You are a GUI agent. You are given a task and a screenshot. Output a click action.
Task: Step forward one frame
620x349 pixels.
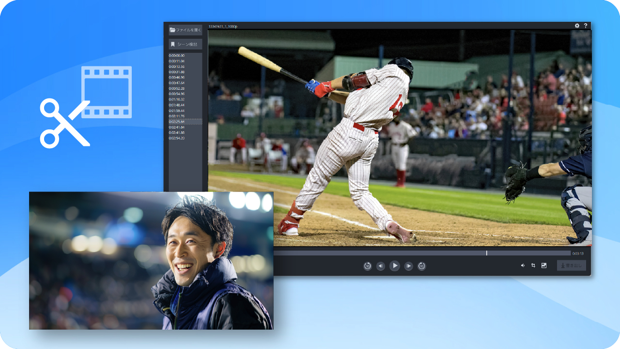(x=408, y=266)
